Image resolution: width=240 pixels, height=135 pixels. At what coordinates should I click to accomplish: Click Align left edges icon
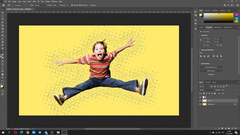(x=201, y=56)
